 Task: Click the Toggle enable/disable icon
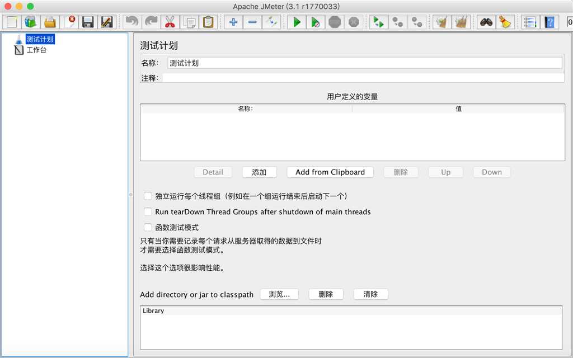pos(271,22)
